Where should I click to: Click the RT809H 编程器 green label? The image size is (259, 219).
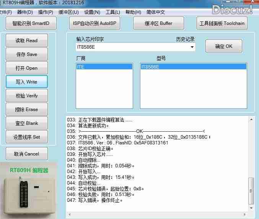(29, 170)
